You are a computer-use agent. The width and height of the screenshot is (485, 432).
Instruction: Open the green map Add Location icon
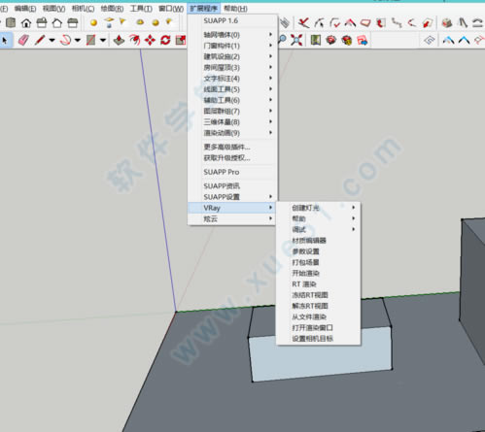pos(316,40)
